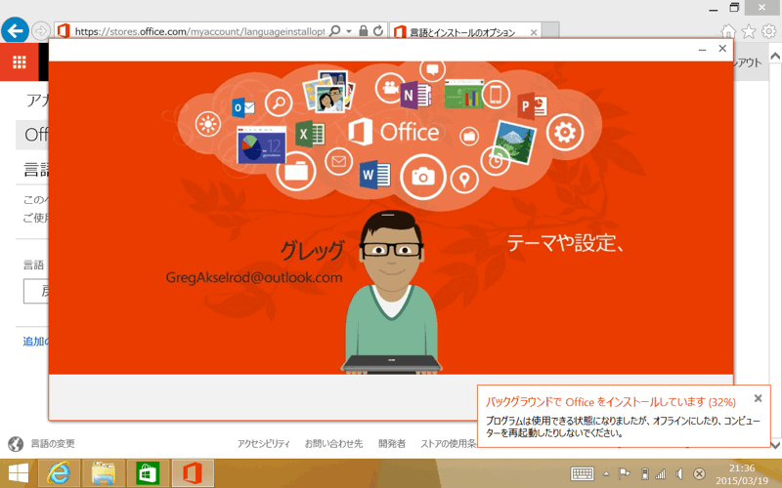Click the folder icon in the cloud
This screenshot has height=488, width=782.
click(x=296, y=172)
